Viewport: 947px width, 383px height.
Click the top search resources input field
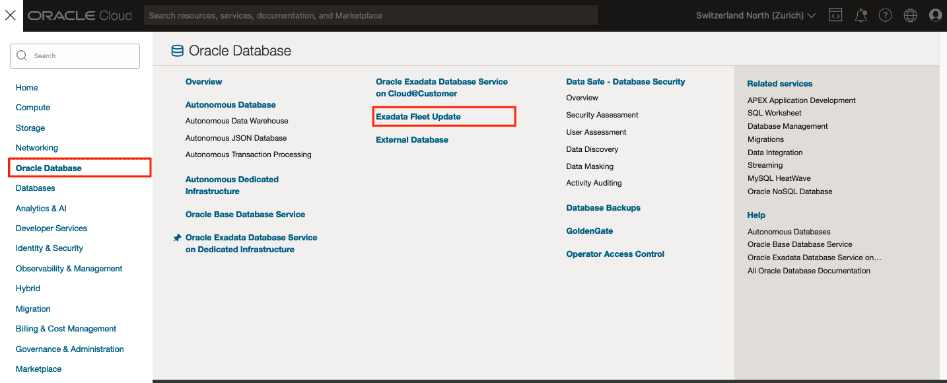pos(371,15)
